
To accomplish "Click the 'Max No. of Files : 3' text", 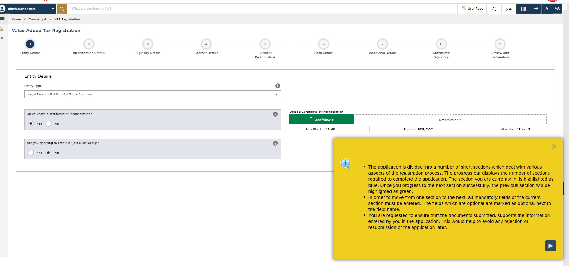I will click(x=516, y=130).
